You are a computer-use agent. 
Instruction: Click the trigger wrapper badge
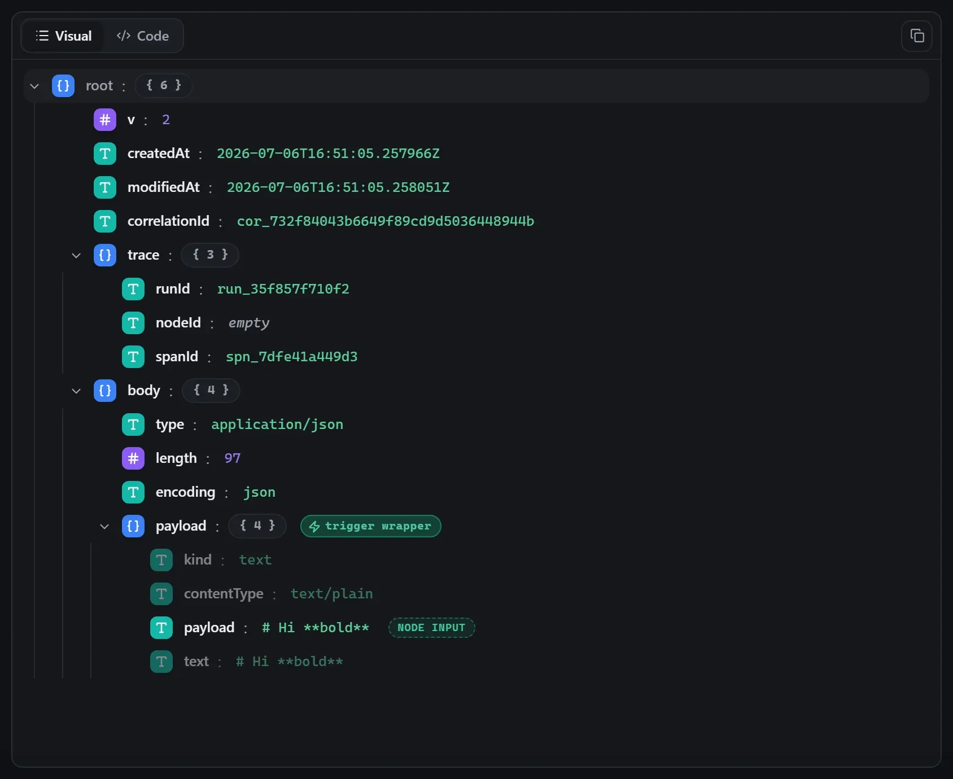[371, 526]
